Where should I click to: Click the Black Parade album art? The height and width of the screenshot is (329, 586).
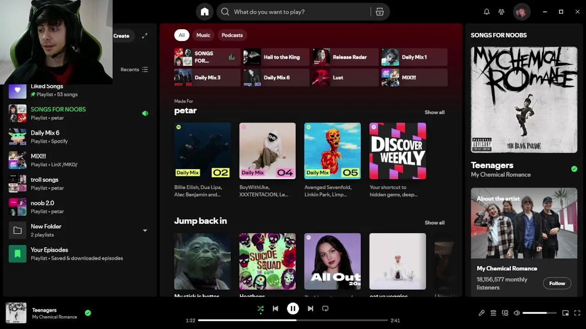[524, 100]
